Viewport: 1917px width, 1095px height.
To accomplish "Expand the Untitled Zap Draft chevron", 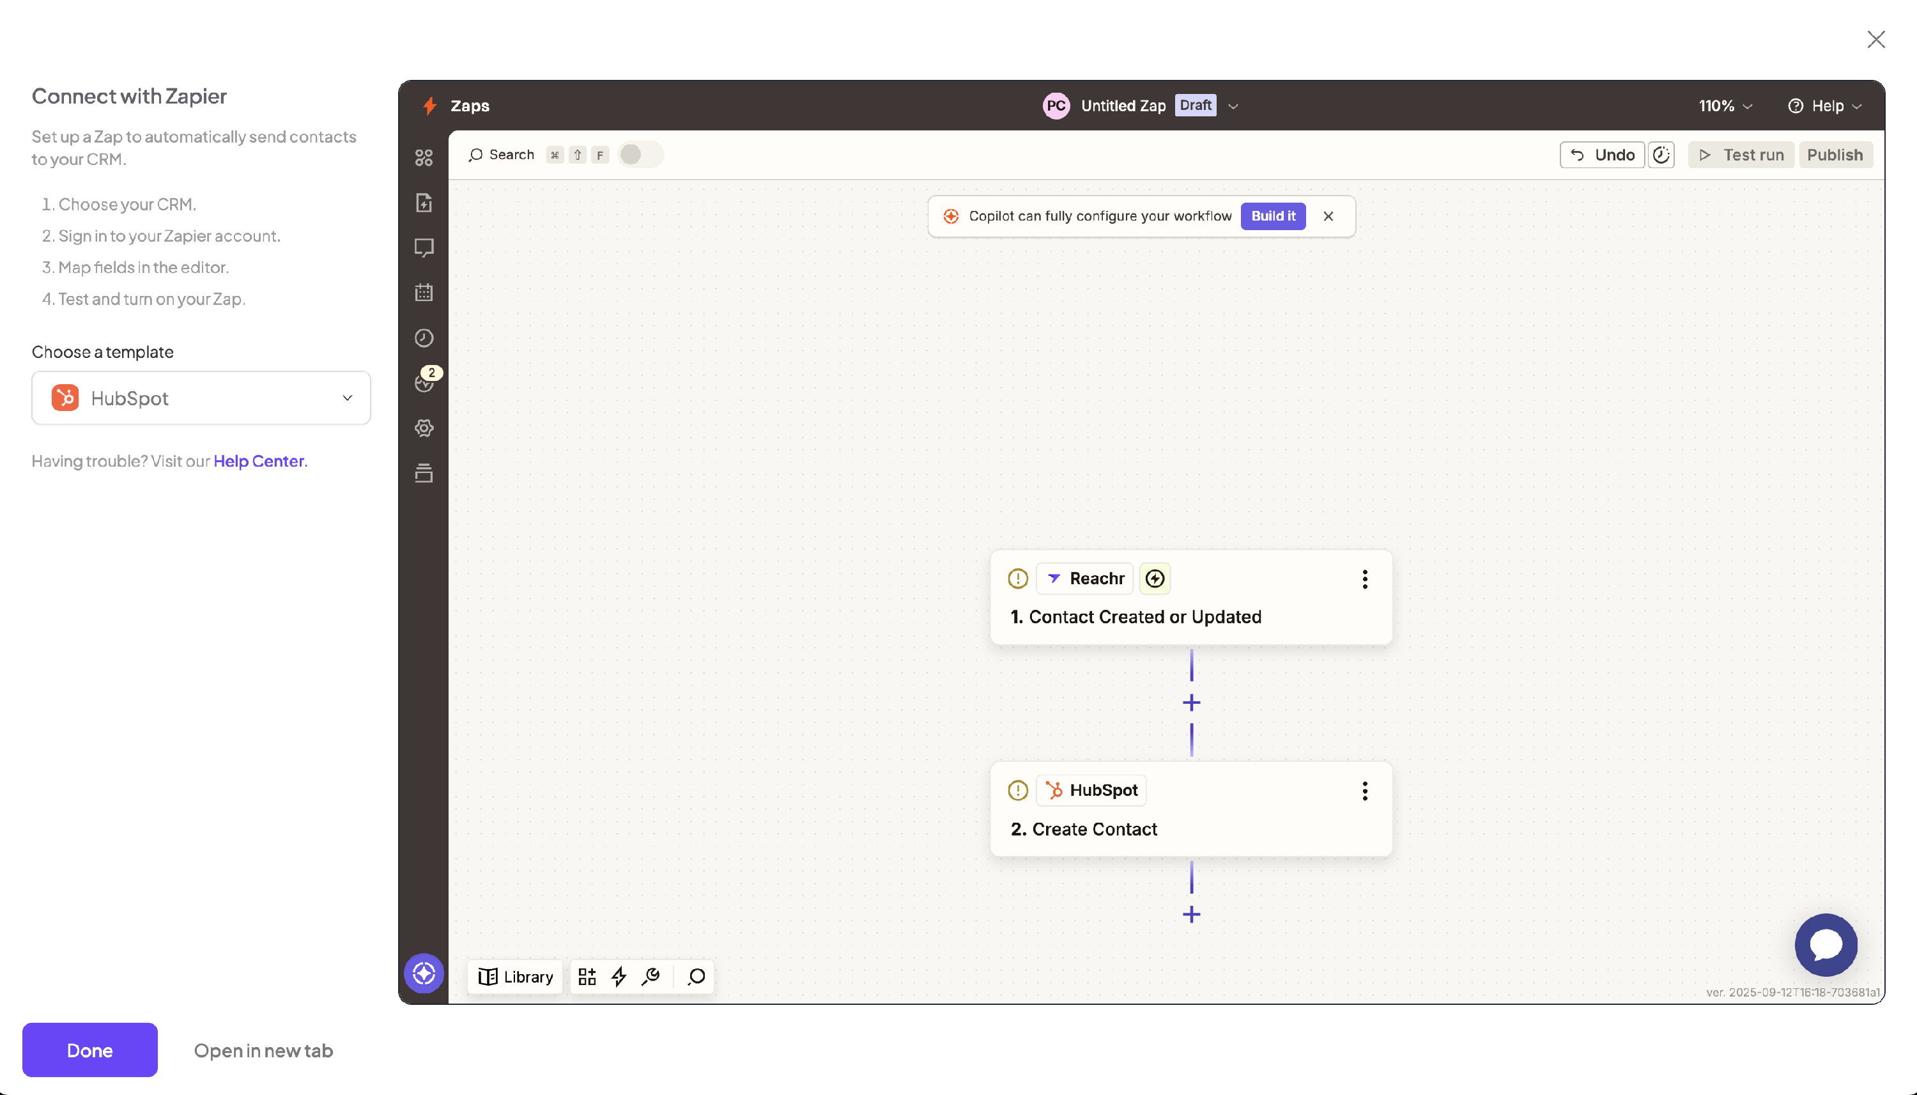I will (1233, 106).
